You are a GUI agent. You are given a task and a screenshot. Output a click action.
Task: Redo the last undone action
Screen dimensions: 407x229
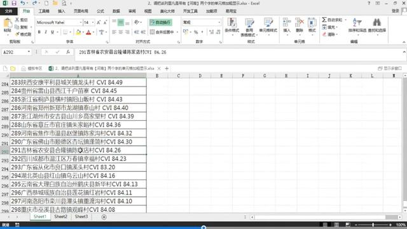34,3
